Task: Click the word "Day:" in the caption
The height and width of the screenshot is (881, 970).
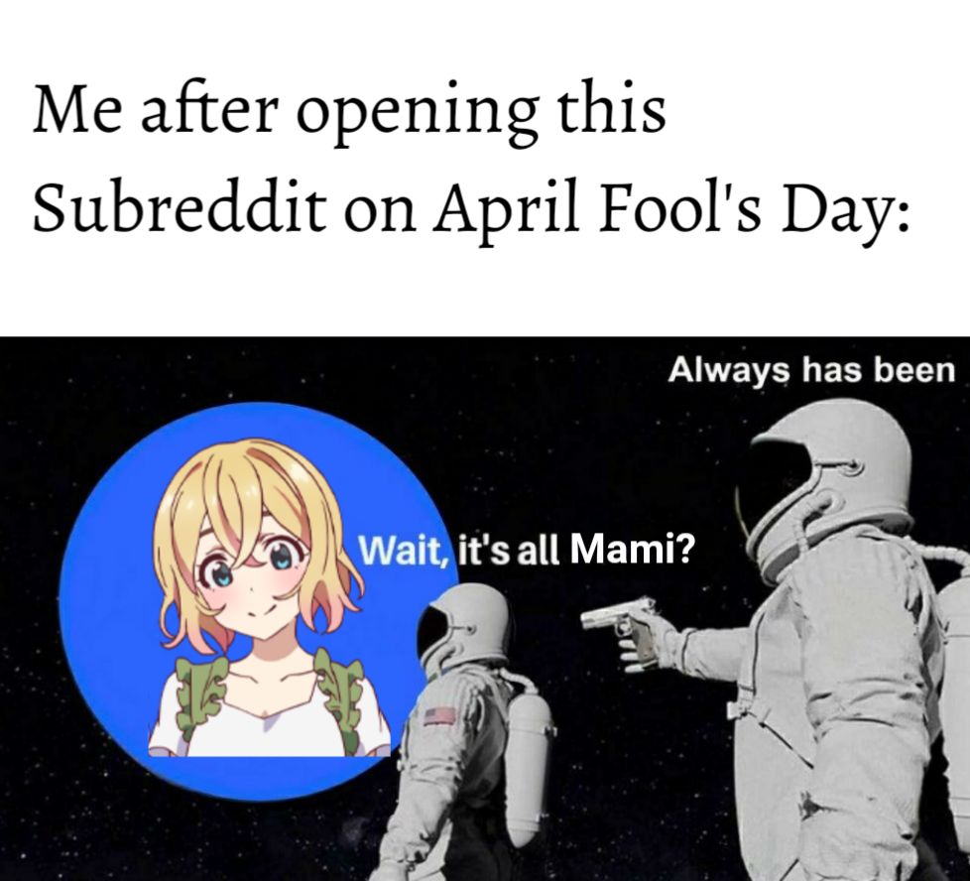Action: pyautogui.click(x=844, y=210)
